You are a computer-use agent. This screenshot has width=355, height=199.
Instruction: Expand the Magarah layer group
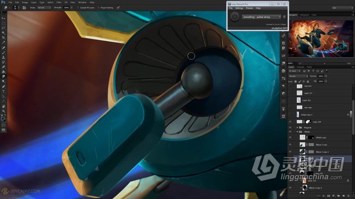pos(297,128)
